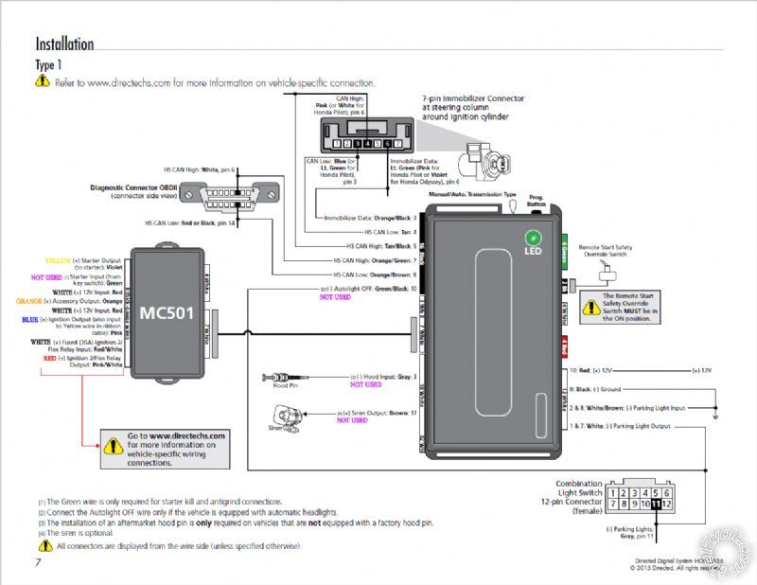757x585 pixels.
Task: Click the RED Ignition 2/Flex Relay Output annotation
Action: coord(83,362)
